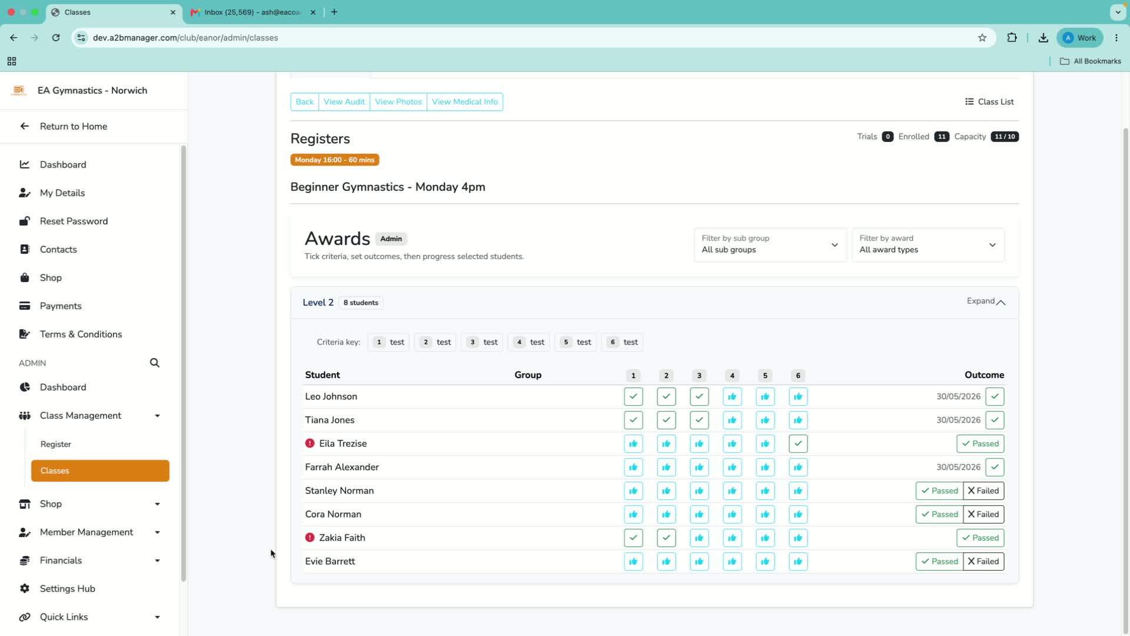Untick Leo Johnson's criterion 1 checkbox
This screenshot has height=636, width=1130.
[x=633, y=396]
